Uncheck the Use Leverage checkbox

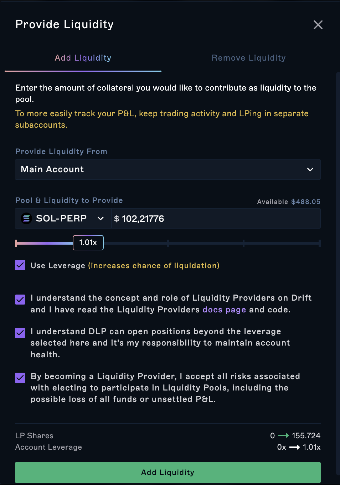(x=20, y=265)
